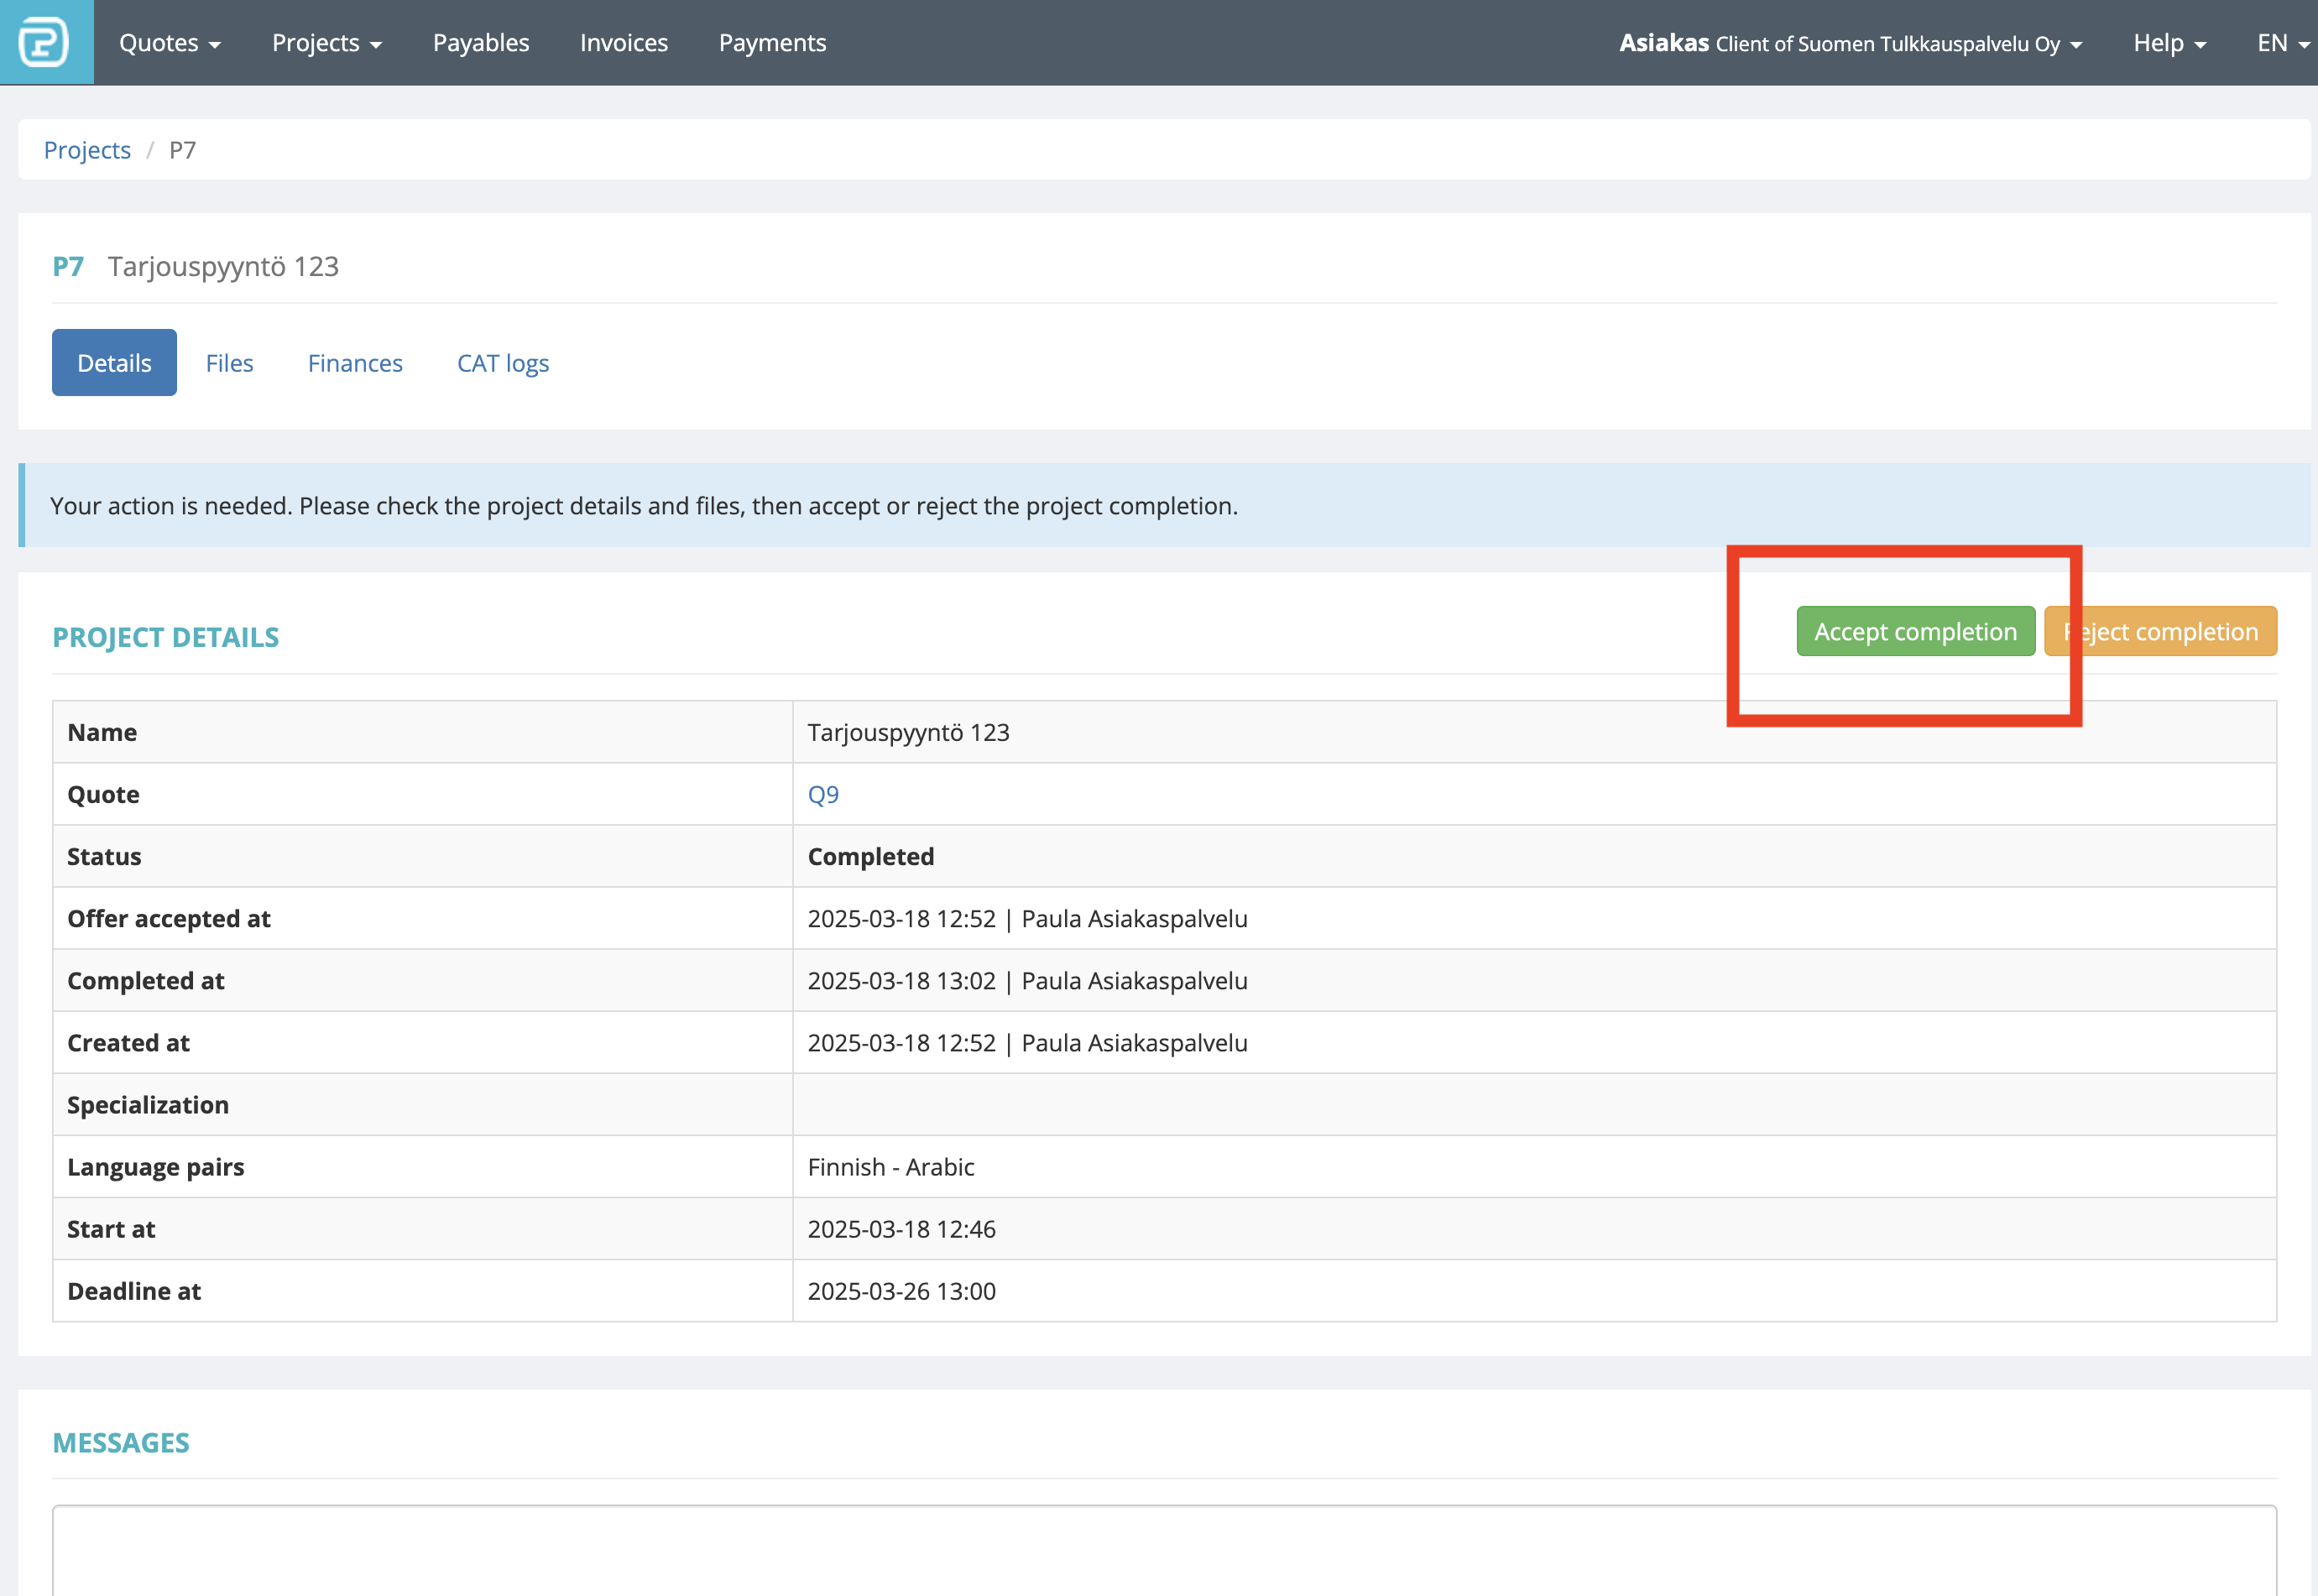Click the deadline value 2025-03-26 13:00
Screen dimensions: 2318x1596
point(901,1291)
